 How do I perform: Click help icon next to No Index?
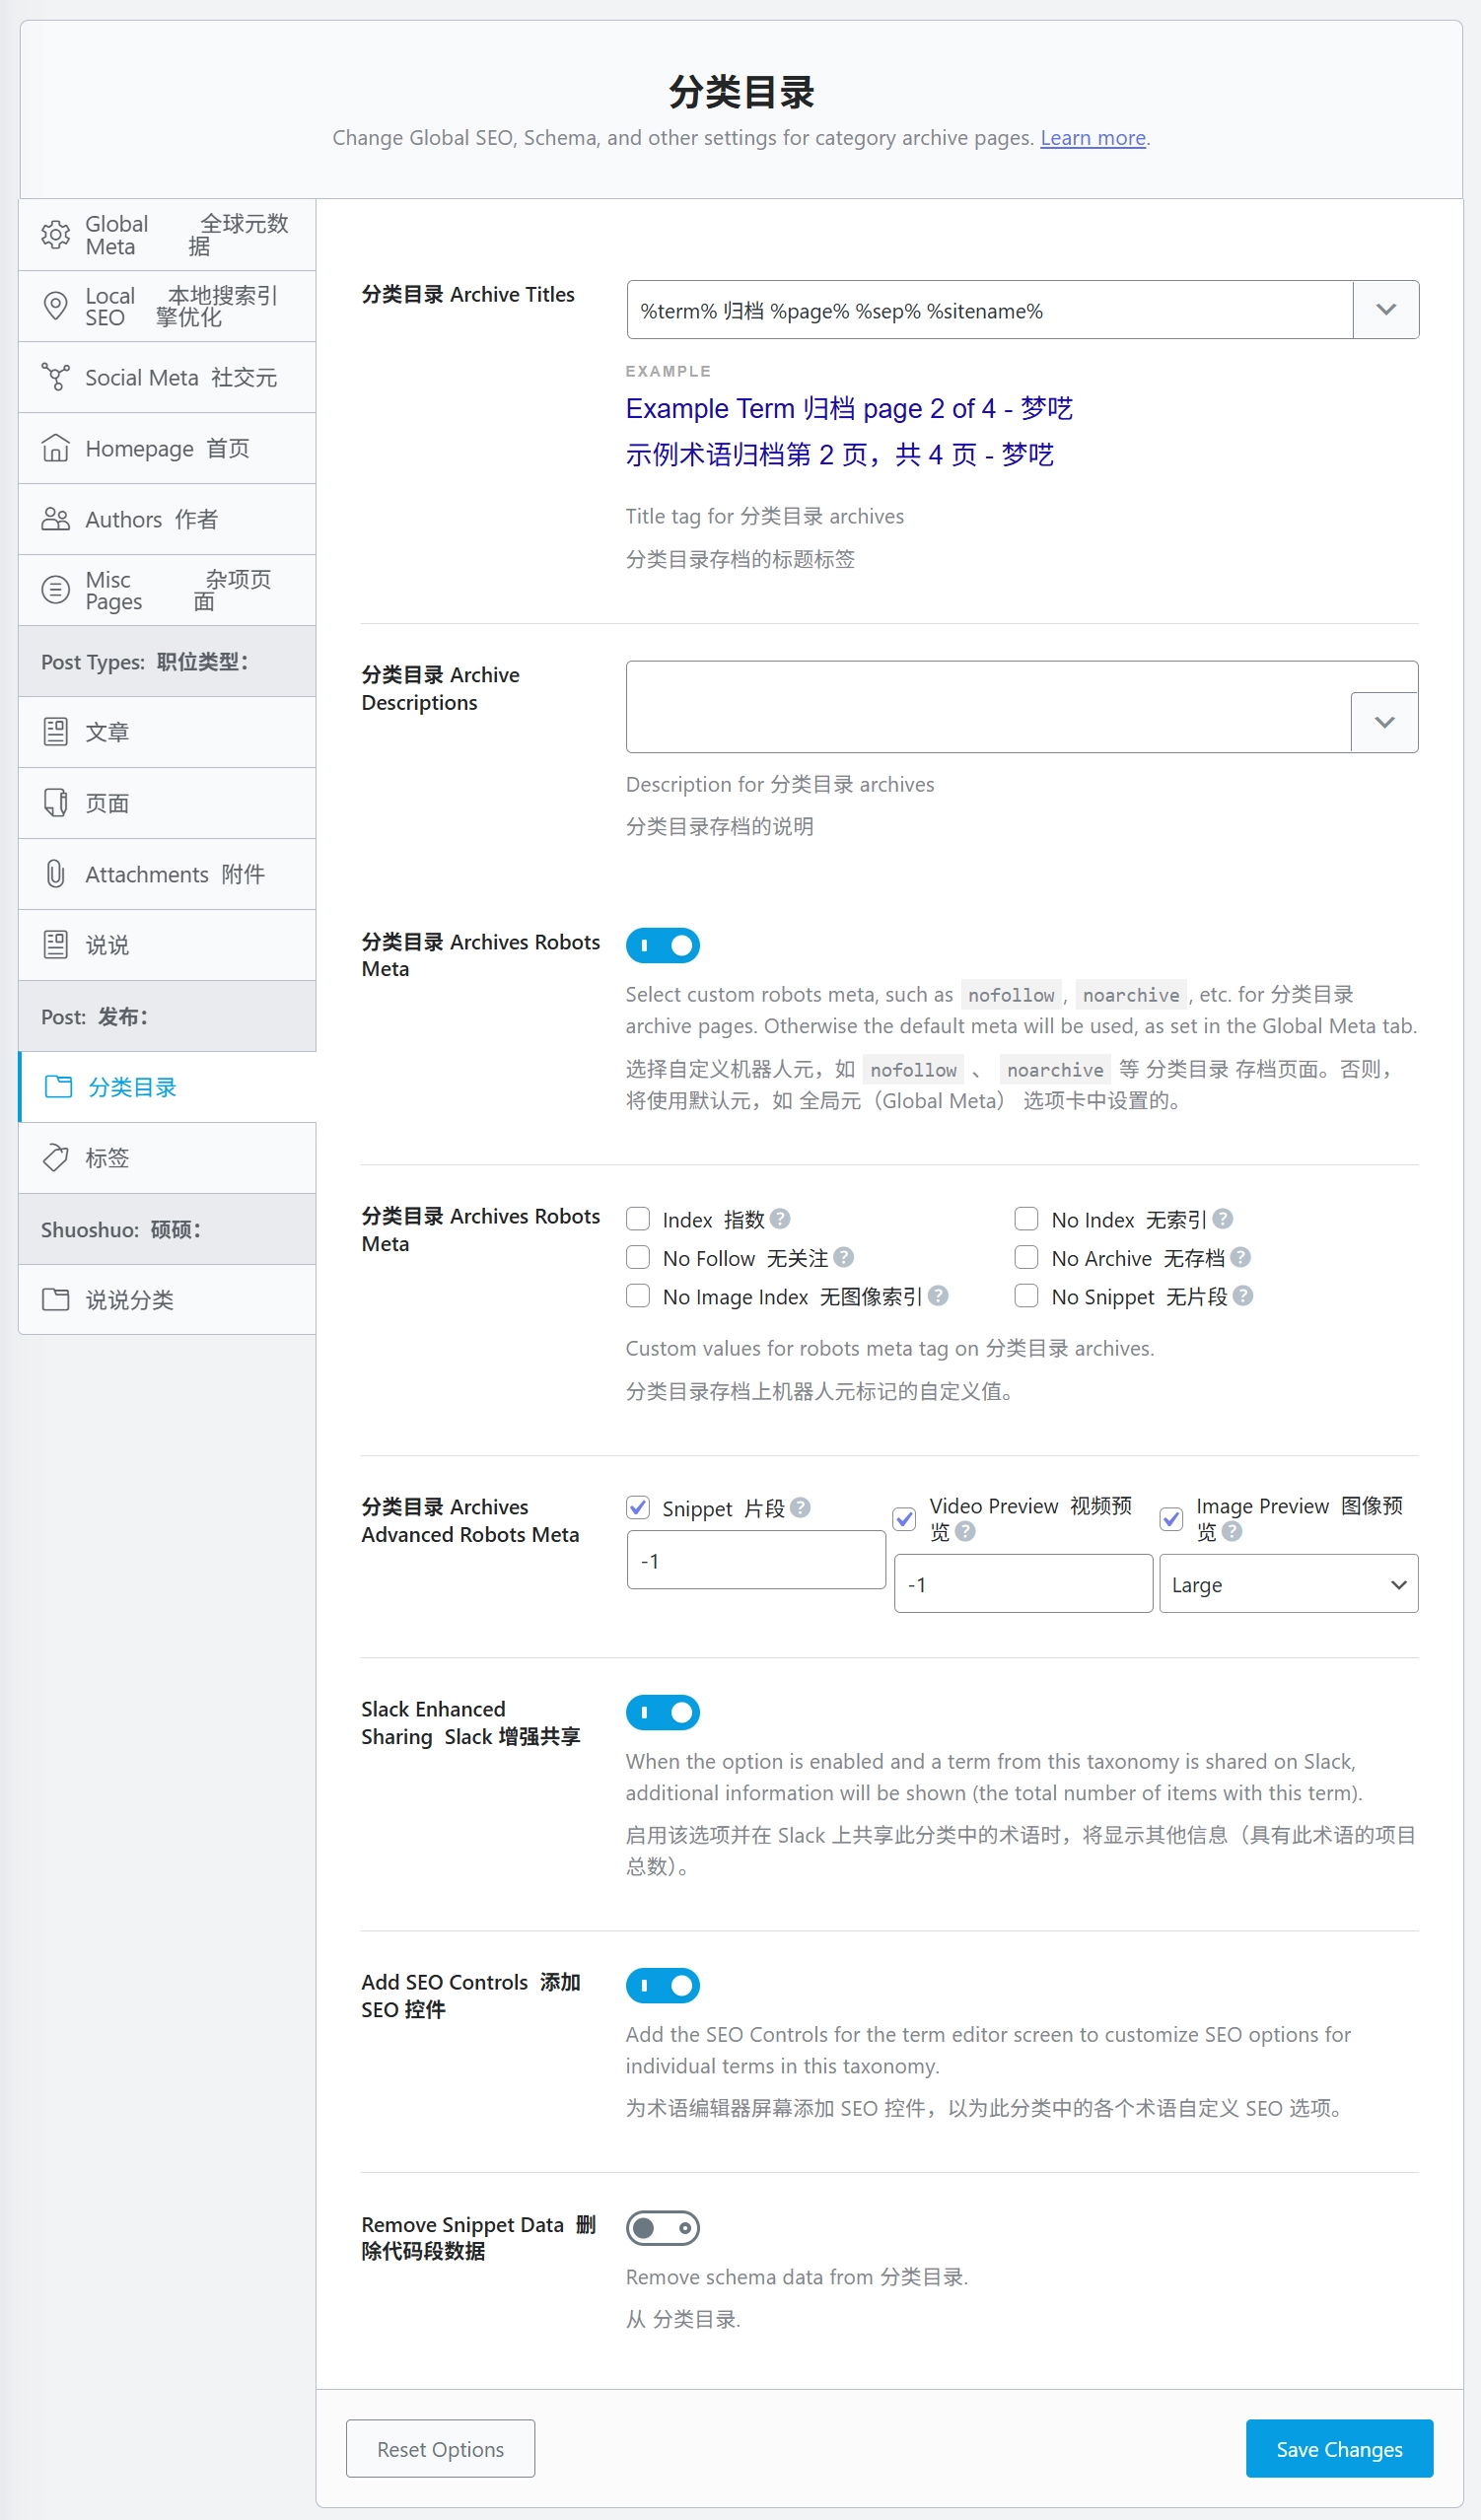pos(1223,1219)
